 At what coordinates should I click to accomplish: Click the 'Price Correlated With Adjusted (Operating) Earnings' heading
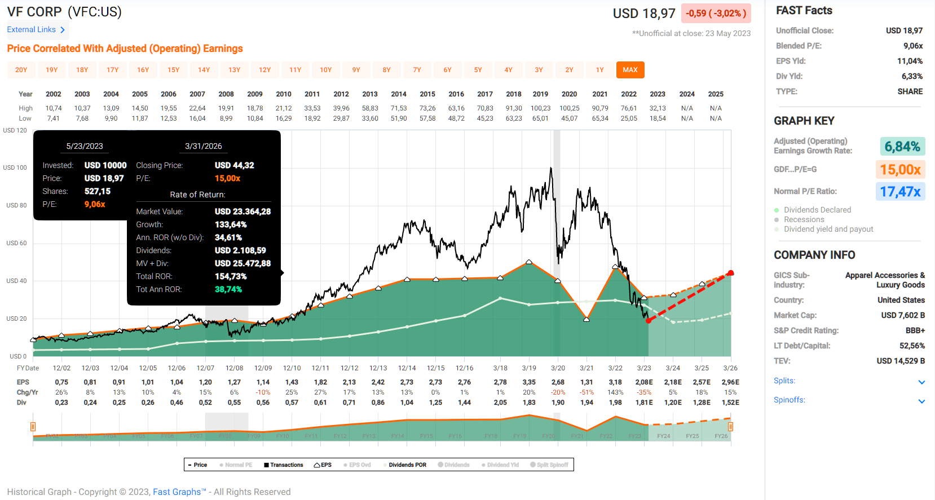pos(125,48)
